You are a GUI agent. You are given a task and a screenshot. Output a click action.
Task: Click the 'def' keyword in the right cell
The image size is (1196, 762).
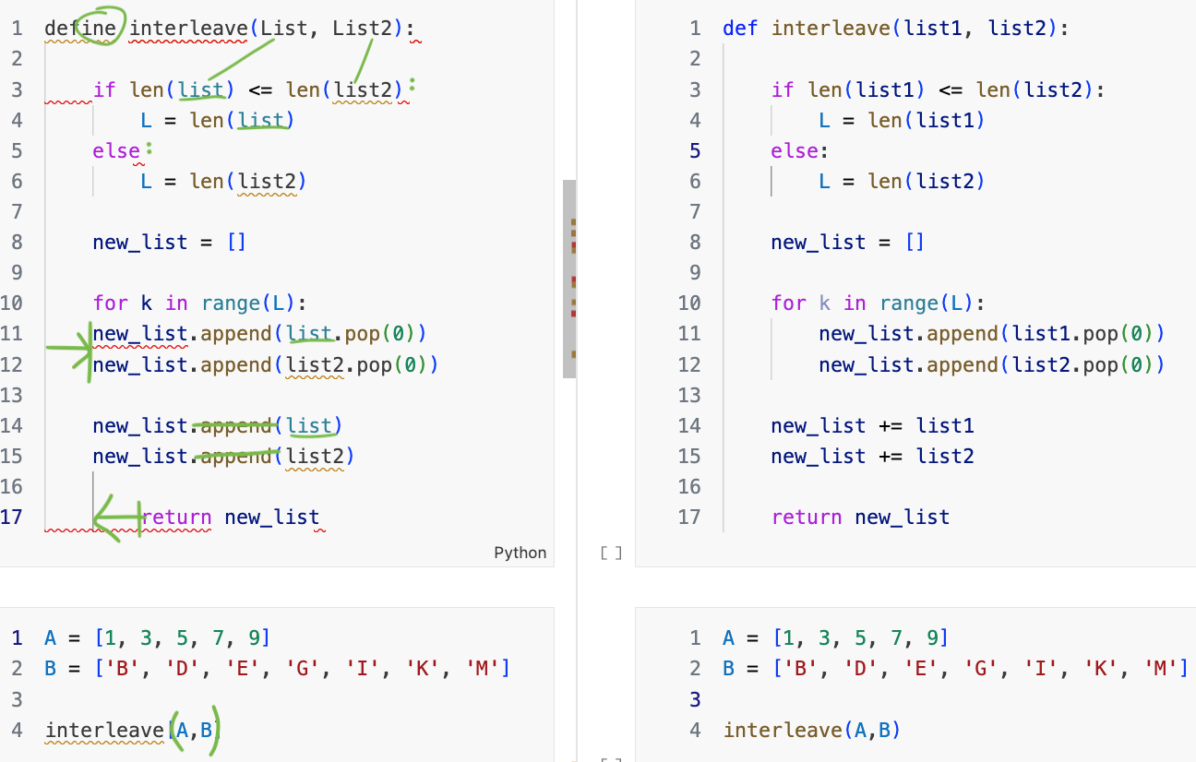click(x=741, y=28)
